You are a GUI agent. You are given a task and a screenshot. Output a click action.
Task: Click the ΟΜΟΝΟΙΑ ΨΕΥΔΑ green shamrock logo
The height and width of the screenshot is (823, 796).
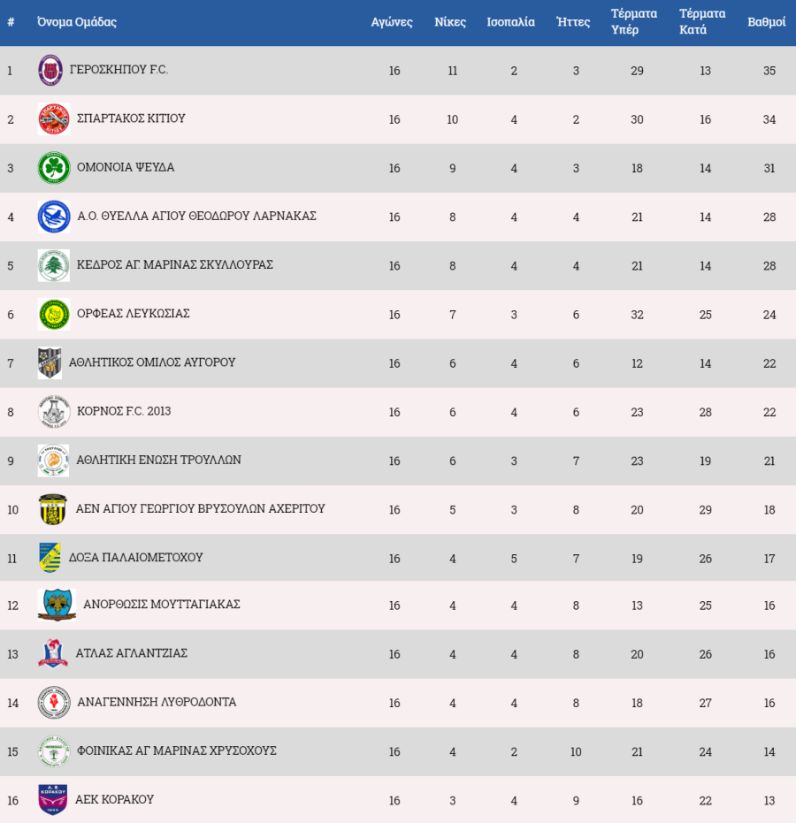pos(54,168)
